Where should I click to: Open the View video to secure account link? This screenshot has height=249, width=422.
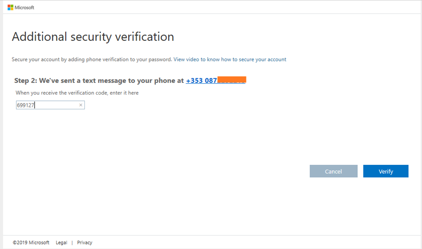(x=230, y=60)
